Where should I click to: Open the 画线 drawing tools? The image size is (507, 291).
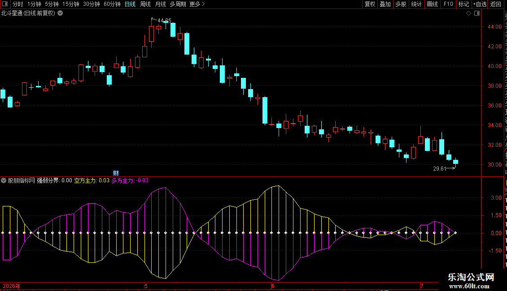tap(433, 4)
